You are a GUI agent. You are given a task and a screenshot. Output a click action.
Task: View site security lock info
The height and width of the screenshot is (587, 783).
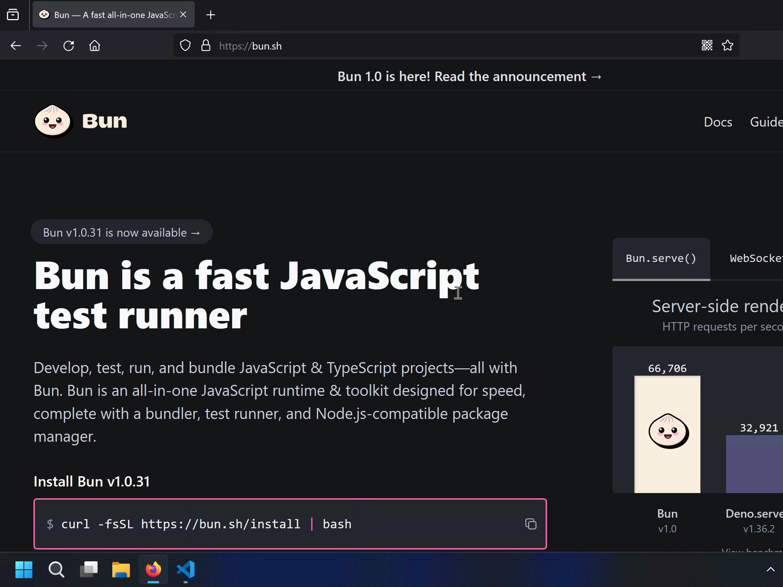pos(206,45)
